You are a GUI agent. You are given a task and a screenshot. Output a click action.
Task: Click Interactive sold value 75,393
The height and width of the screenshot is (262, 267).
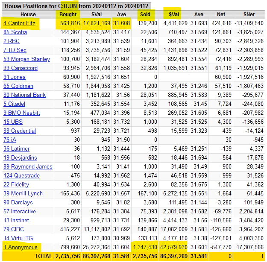click(x=149, y=212)
